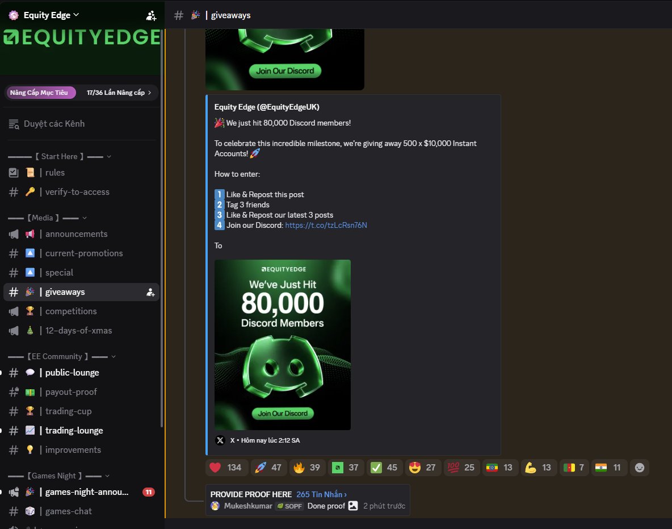Click the 11 unread badge on games-night-announcements

click(149, 492)
